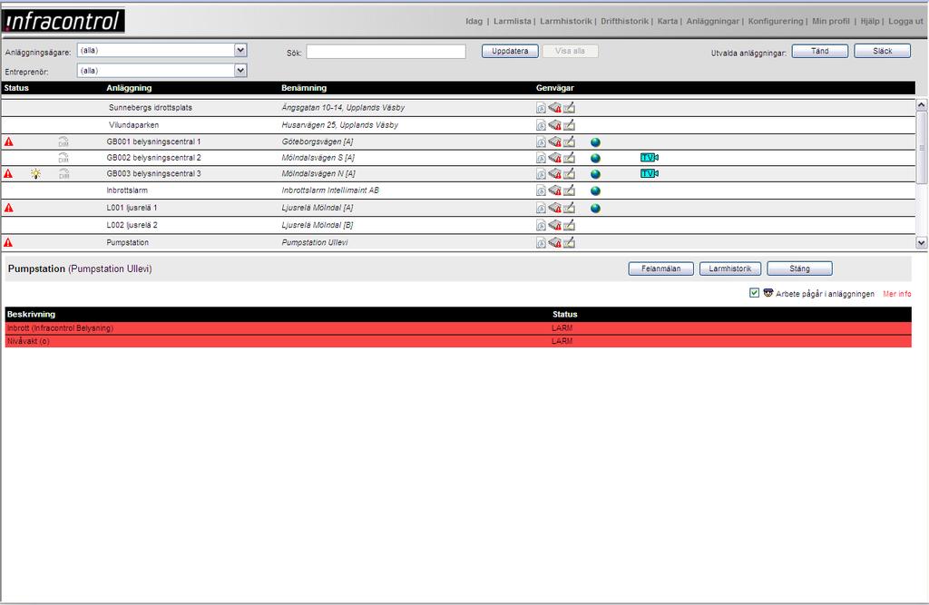
Task: Open the TV camera icon for GB002 belysningscentral 2
Action: coord(650,158)
